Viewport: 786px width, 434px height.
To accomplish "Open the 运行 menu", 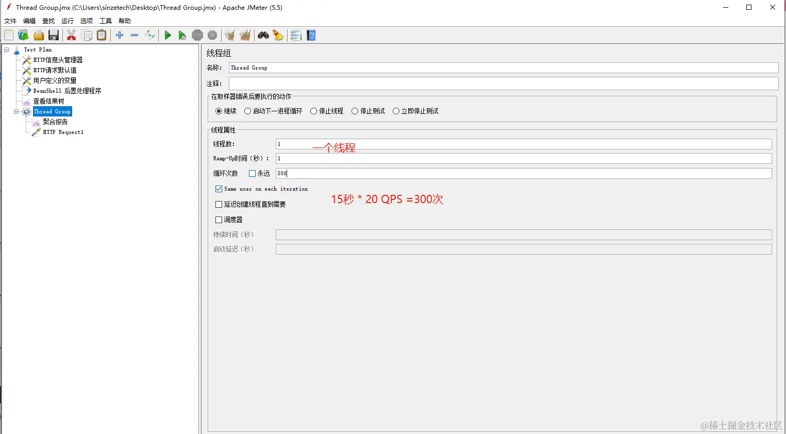I will coord(68,21).
